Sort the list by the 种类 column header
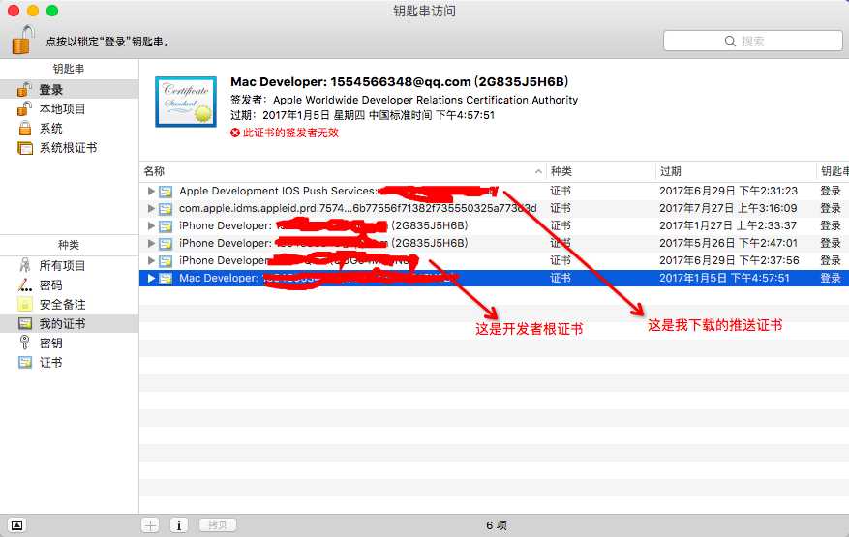849x537 pixels. click(601, 171)
